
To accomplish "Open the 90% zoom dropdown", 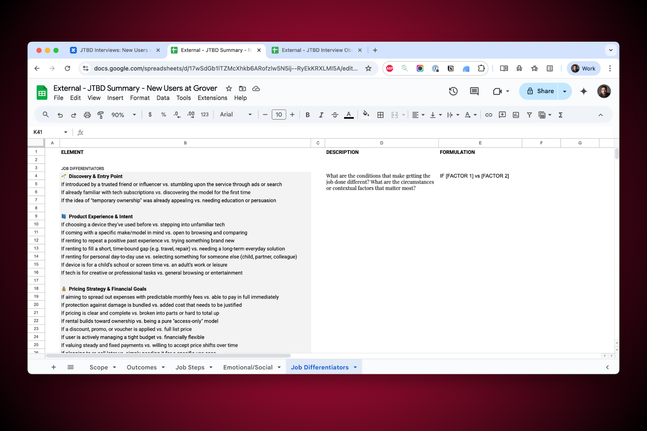I will click(x=123, y=115).
